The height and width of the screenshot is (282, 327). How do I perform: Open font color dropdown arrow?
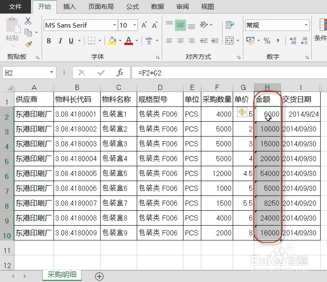coord(137,41)
